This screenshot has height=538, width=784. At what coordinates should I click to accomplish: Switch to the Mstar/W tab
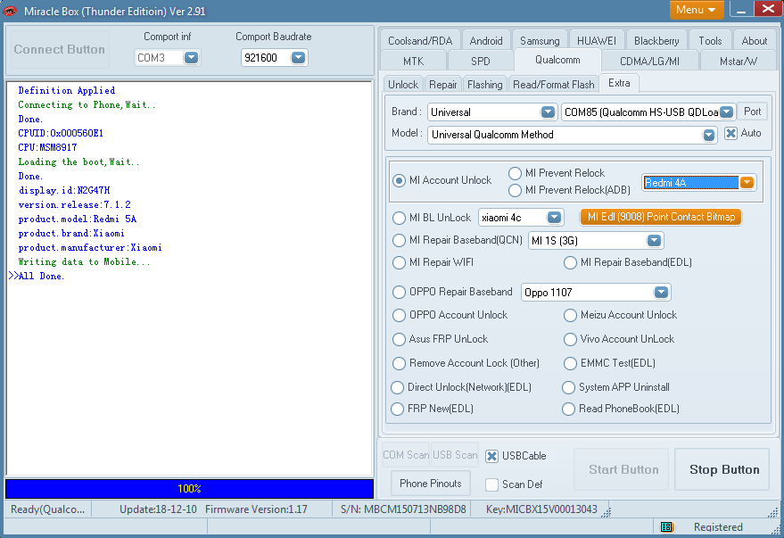pos(738,61)
